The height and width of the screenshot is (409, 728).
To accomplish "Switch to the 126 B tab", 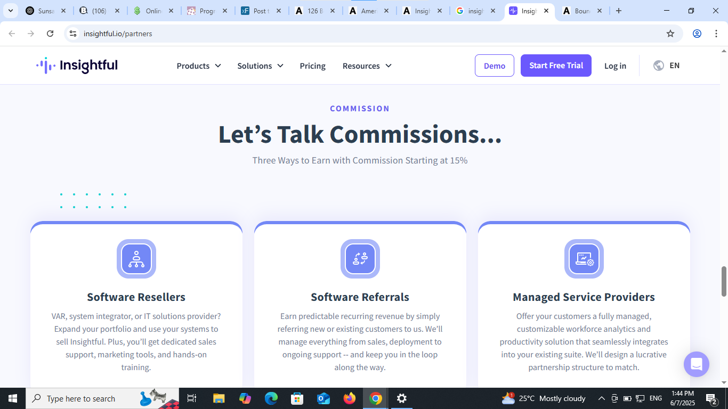I will pyautogui.click(x=314, y=11).
